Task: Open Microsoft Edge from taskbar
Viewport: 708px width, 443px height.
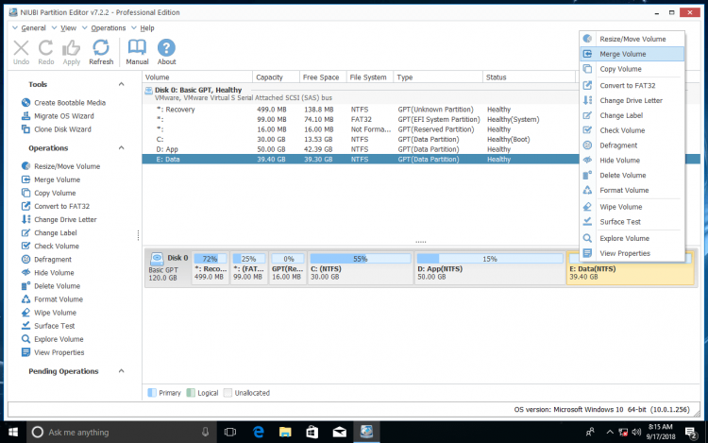Action: (259, 433)
